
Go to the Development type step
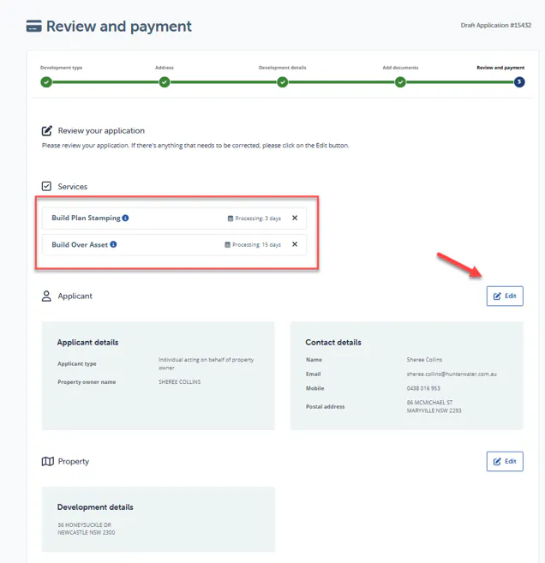coord(46,82)
